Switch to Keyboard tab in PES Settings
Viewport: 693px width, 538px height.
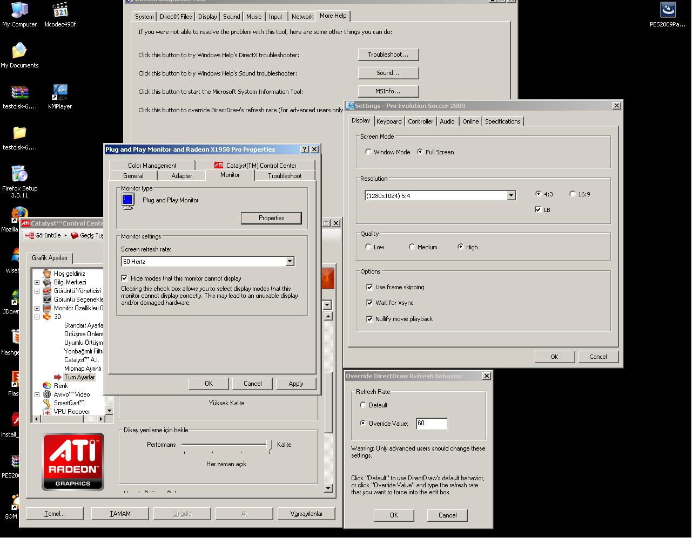coord(389,121)
